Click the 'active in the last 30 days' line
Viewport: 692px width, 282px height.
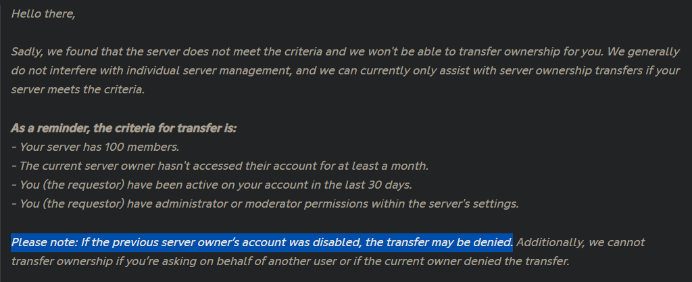212,185
